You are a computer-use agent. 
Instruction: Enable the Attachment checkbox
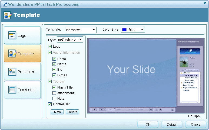point(54,93)
